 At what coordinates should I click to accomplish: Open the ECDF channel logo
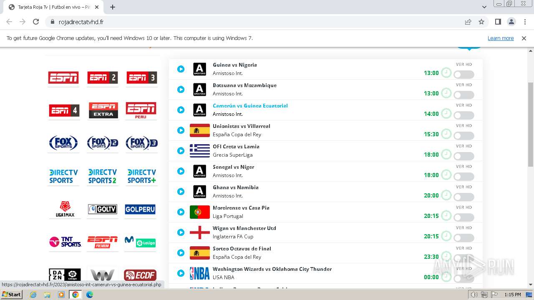coord(140,275)
